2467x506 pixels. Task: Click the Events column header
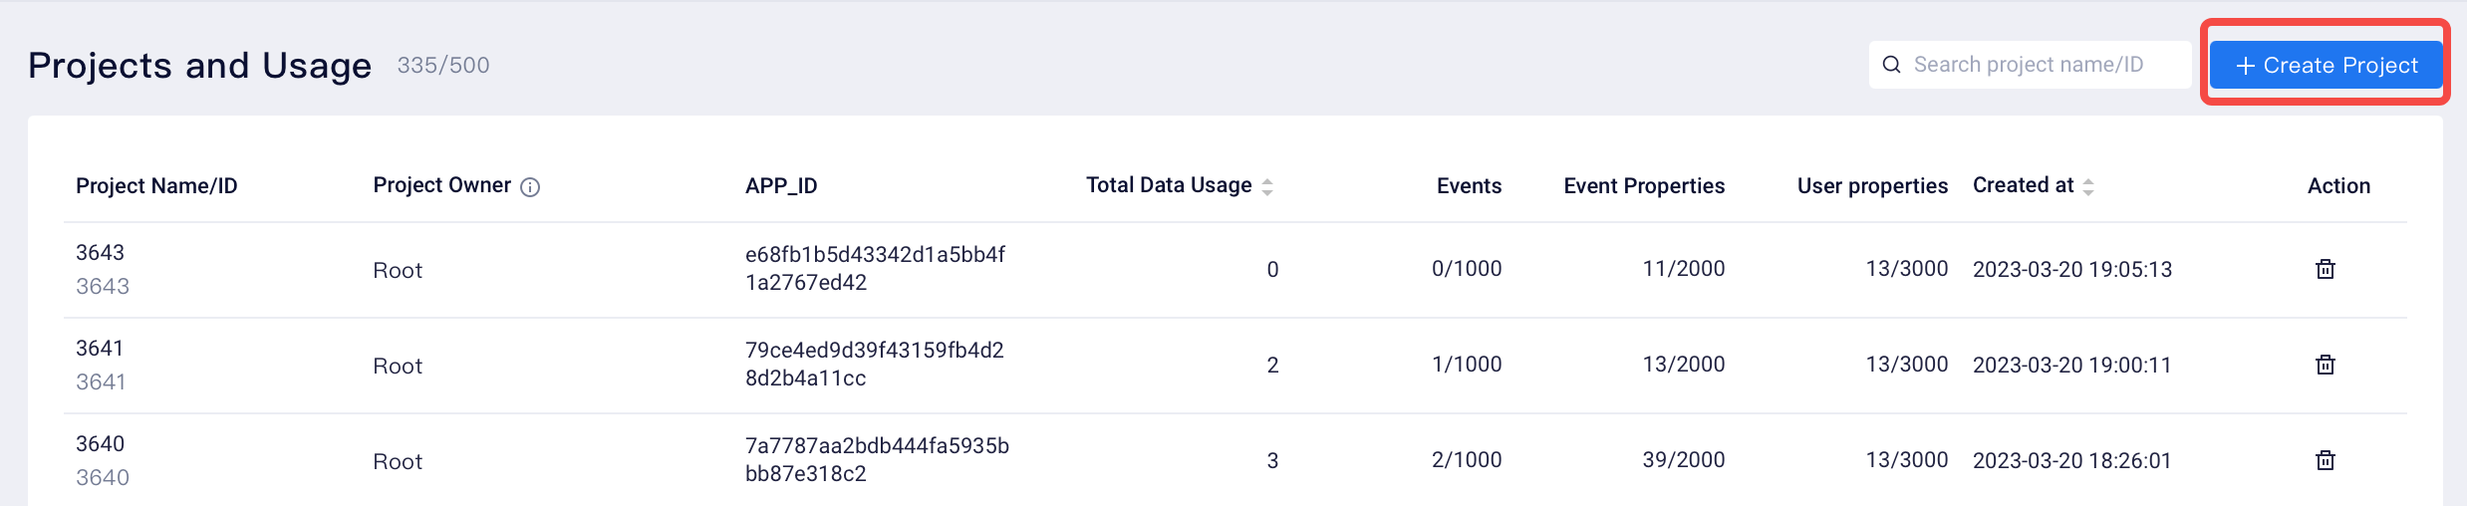point(1469,186)
